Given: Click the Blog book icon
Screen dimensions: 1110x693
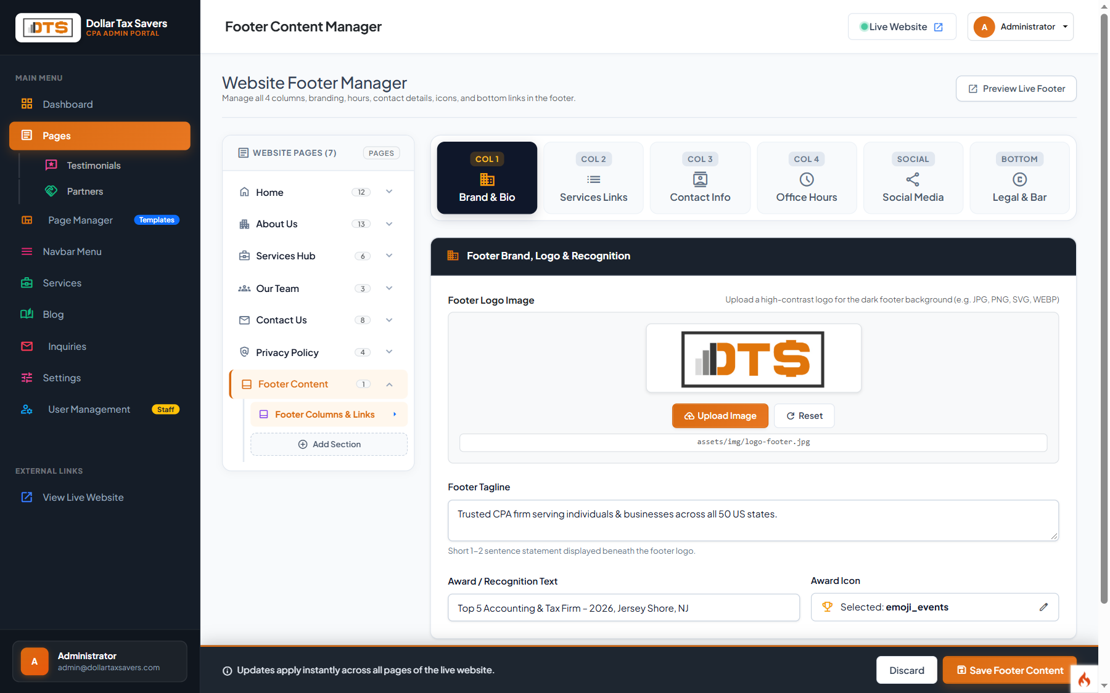Looking at the screenshot, I should point(27,314).
